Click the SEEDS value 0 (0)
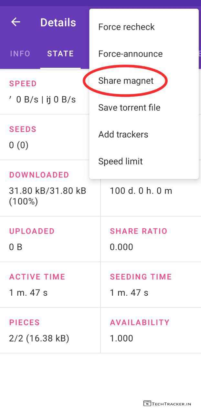The height and width of the screenshot is (415, 201). (x=19, y=145)
